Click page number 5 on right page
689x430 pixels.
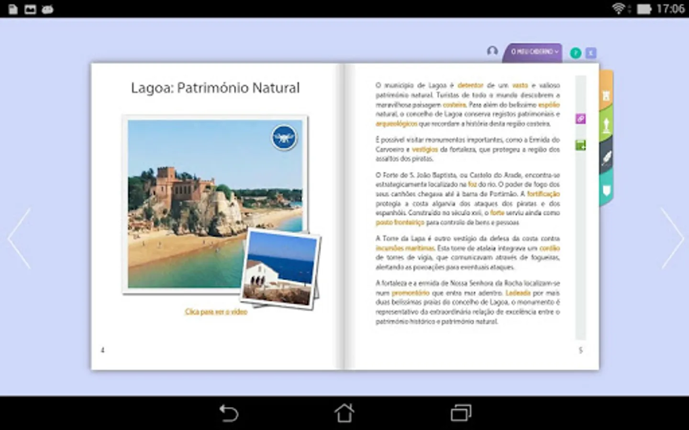(581, 350)
